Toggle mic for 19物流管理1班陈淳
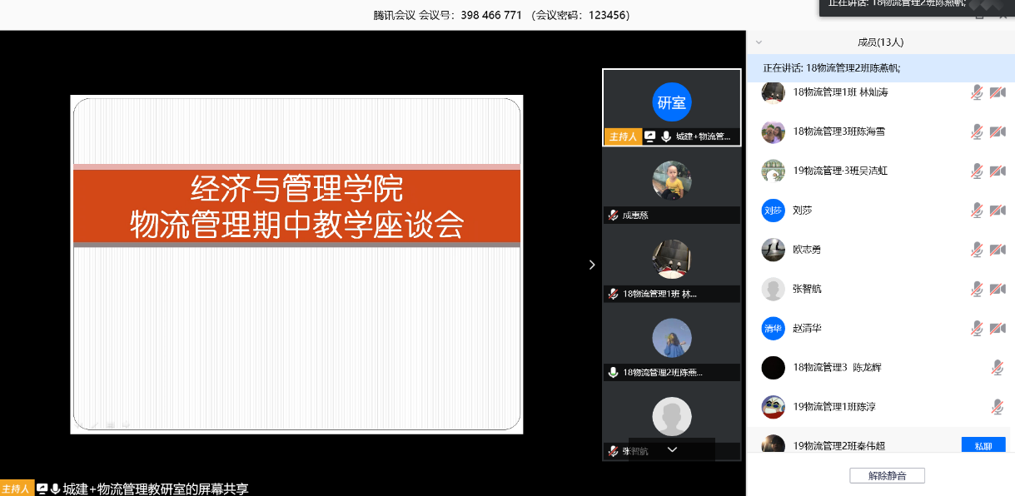This screenshot has height=496, width=1015. coord(997,406)
